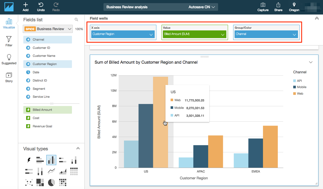This screenshot has height=189, width=323.
Task: Collapse the Visual types panel
Action: 78,148
